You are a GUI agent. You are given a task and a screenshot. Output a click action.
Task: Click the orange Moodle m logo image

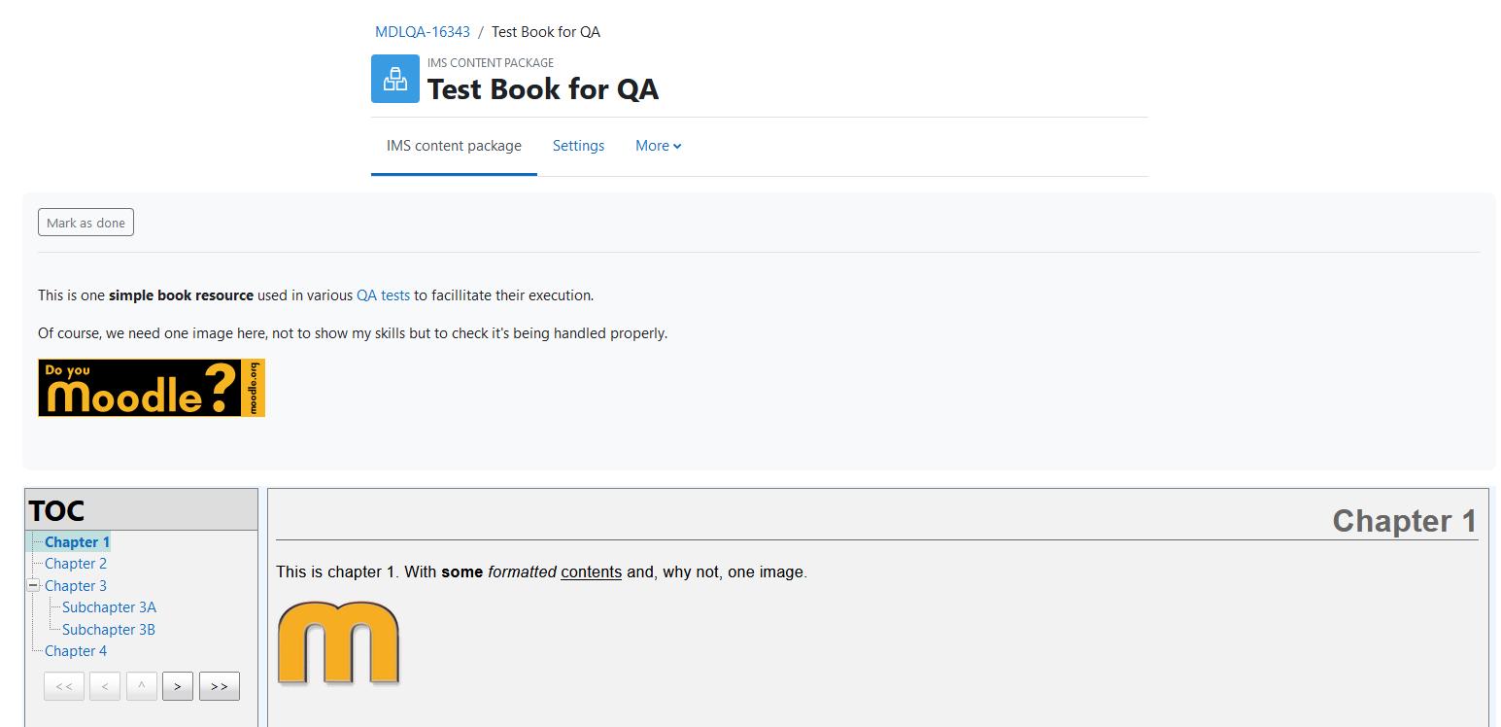tap(338, 643)
